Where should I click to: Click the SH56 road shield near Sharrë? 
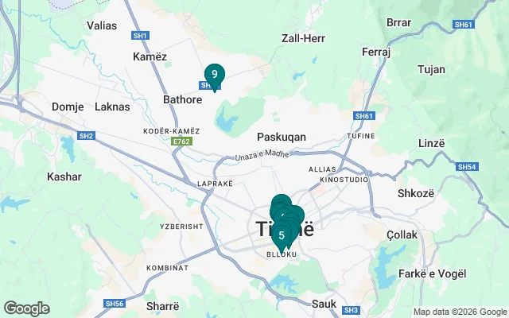click(115, 304)
